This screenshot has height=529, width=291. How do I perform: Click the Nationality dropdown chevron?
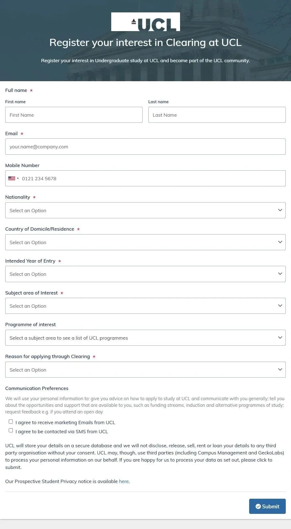click(280, 210)
